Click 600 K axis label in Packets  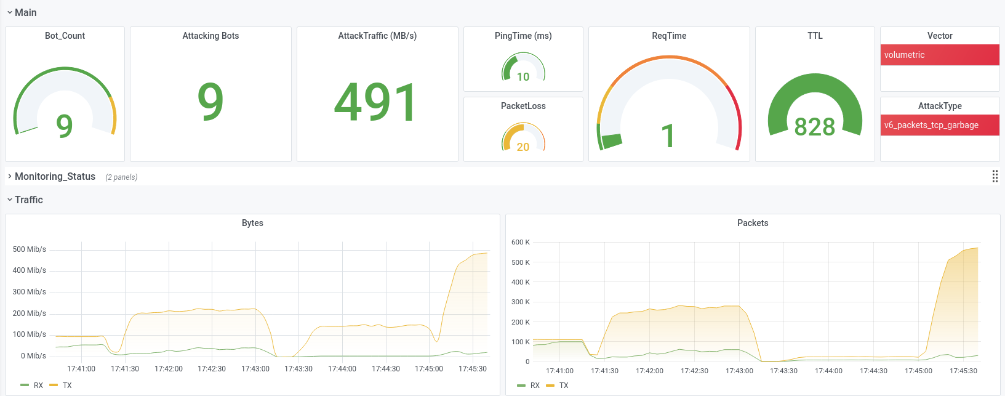(521, 242)
